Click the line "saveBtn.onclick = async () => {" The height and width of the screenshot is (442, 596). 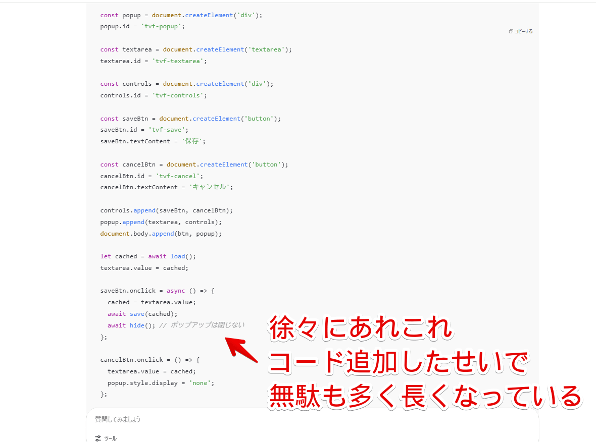[x=157, y=291]
